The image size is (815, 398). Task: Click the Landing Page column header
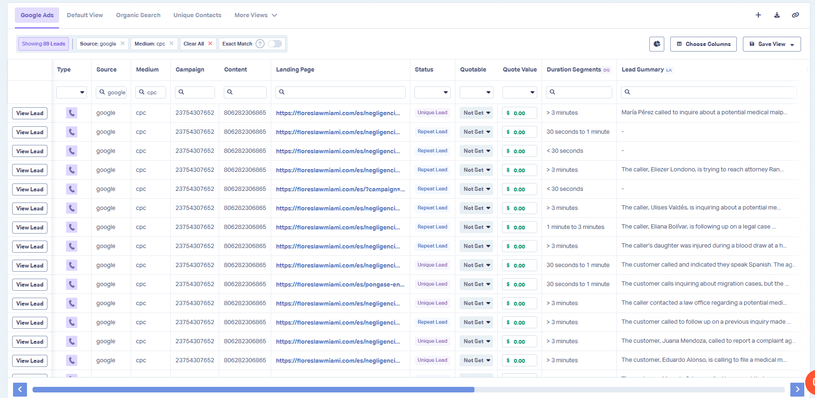point(295,70)
